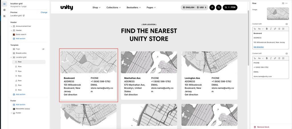Click Remove block button
Screen dimensions: 292x129
point(261,127)
